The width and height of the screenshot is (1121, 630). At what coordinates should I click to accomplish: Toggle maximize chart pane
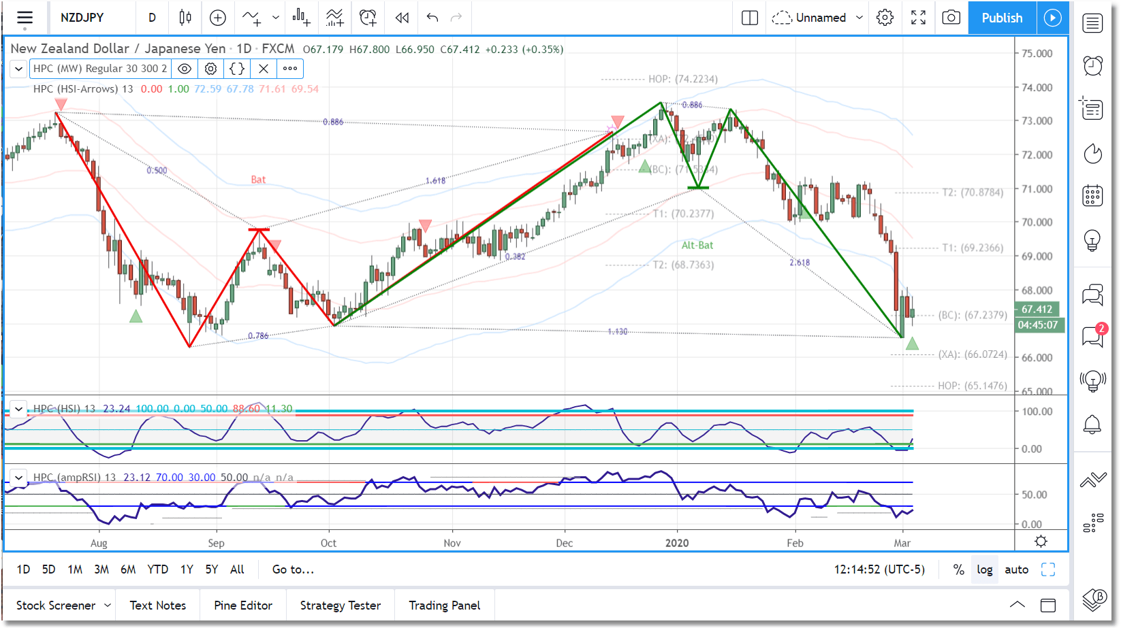(x=1048, y=570)
